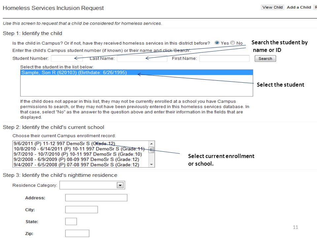Click the First Name input field

pyautogui.click(x=225, y=59)
